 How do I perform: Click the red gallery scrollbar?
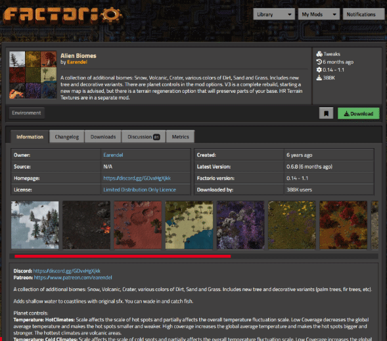123,257
